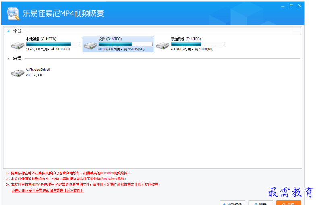Image resolution: width=317 pixels, height=205 pixels.
Task: Collapse the 磁盘 section arrow
Action: click(x=8, y=59)
